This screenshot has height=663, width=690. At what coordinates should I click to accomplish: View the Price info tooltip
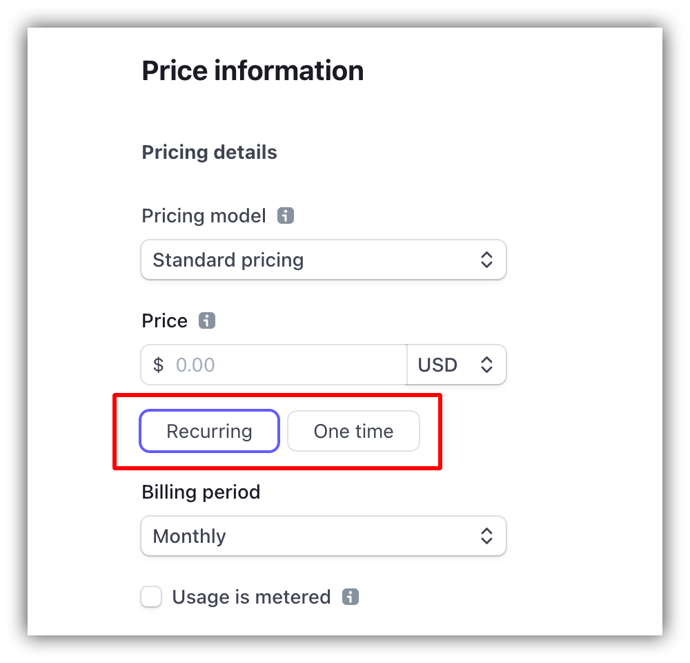coord(205,320)
